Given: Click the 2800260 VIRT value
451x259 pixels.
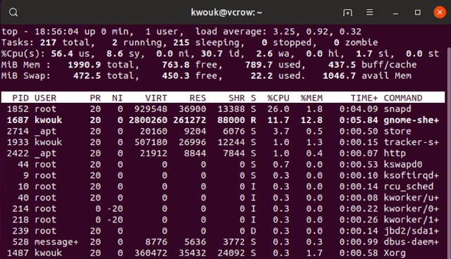Looking at the screenshot, I should pyautogui.click(x=148, y=120).
